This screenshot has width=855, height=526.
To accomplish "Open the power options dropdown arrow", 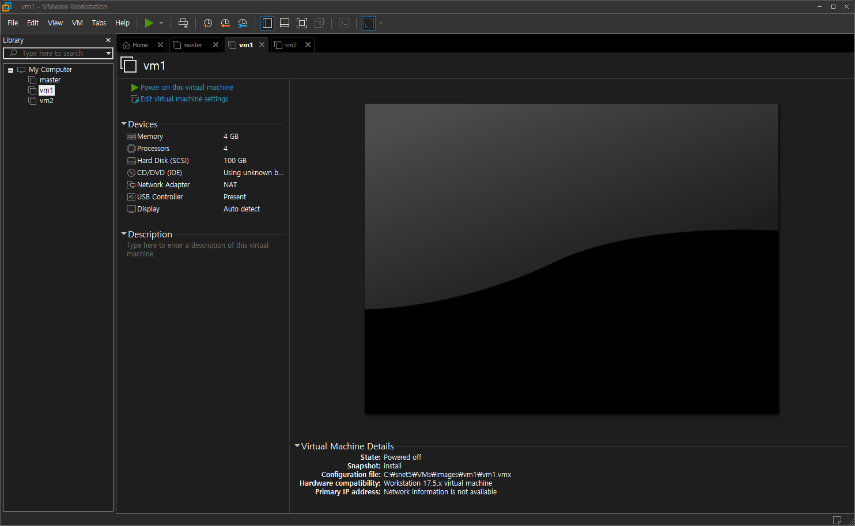I will [161, 23].
